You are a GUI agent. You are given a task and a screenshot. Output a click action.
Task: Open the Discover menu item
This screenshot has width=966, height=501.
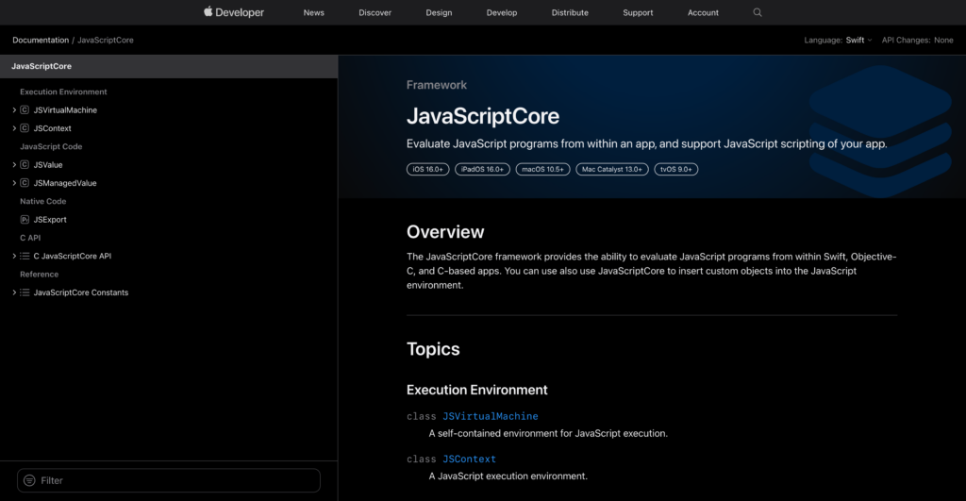tap(375, 13)
